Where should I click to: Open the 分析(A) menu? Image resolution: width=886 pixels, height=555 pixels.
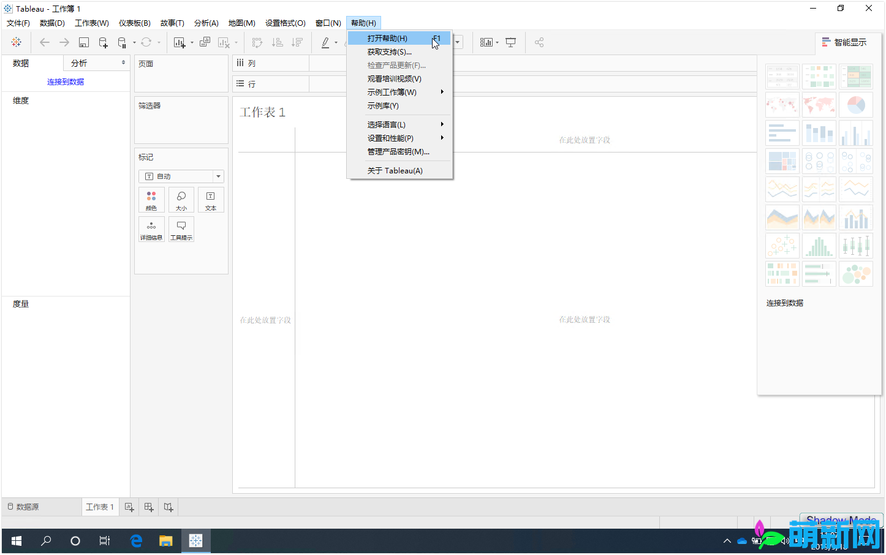pos(206,23)
